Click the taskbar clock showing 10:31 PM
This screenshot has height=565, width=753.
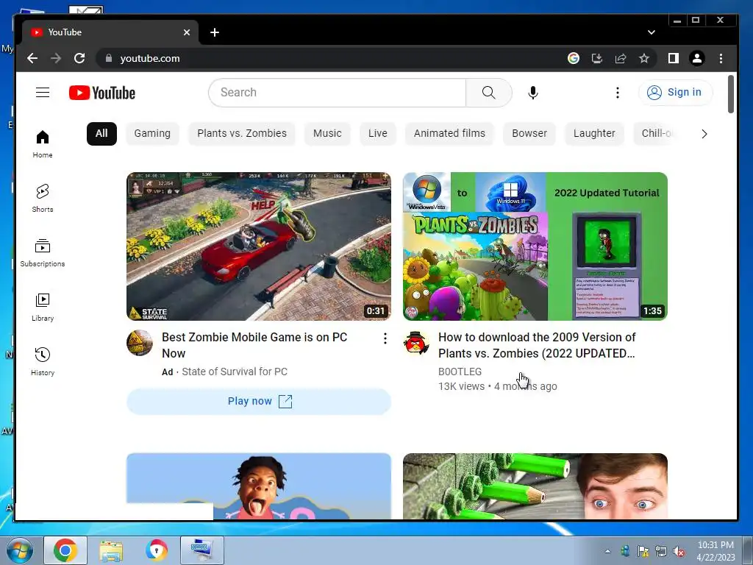coord(716,551)
